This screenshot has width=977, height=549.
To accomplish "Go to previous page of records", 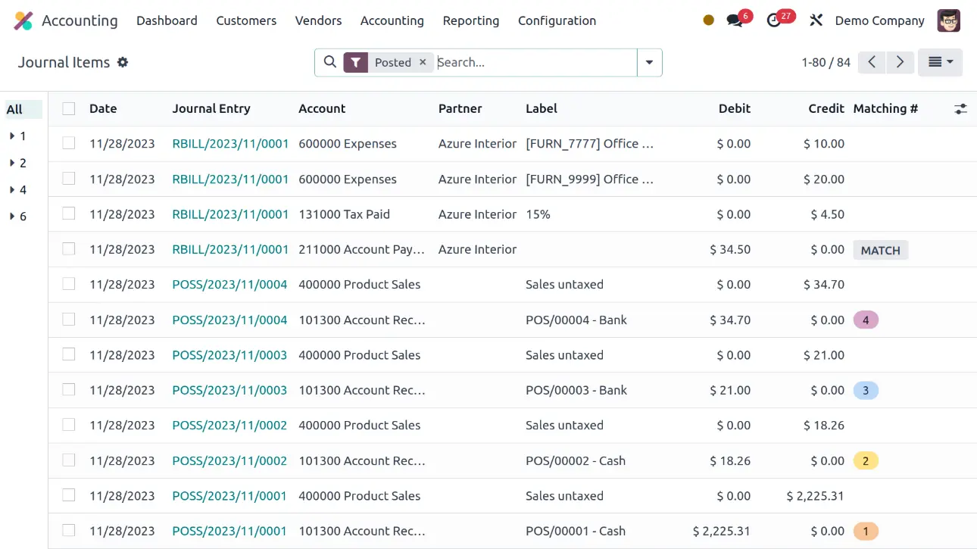I will (872, 63).
